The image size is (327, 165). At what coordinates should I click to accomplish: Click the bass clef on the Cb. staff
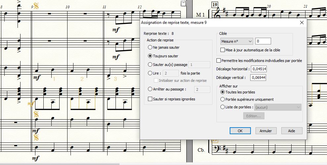pyautogui.click(x=218, y=150)
